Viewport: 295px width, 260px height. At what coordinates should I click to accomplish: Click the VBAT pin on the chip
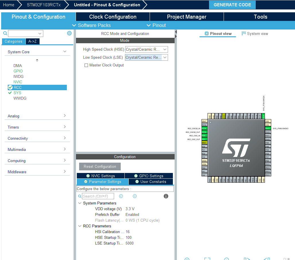[x=204, y=121]
